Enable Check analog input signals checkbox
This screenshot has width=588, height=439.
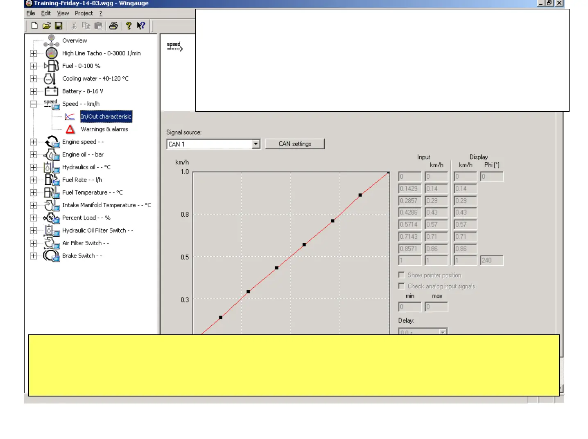401,286
